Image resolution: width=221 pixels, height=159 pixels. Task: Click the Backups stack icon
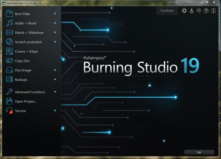click(x=9, y=79)
